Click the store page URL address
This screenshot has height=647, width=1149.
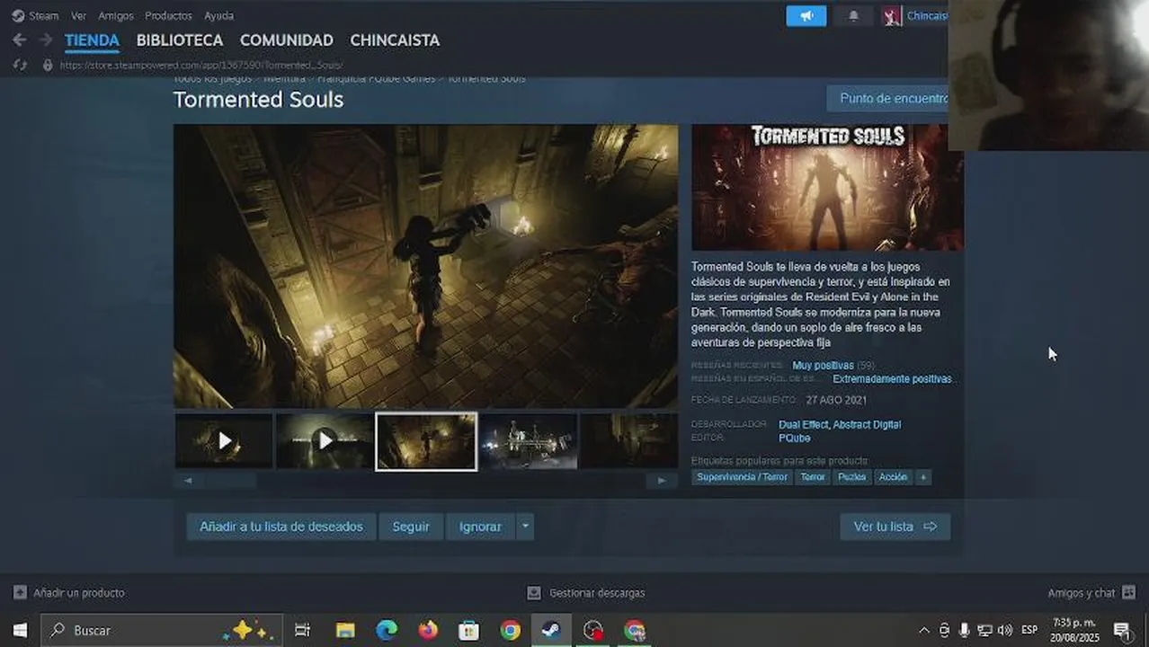[201, 65]
